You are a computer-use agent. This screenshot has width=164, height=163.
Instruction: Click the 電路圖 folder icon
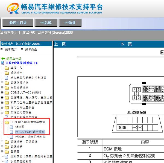7,152
